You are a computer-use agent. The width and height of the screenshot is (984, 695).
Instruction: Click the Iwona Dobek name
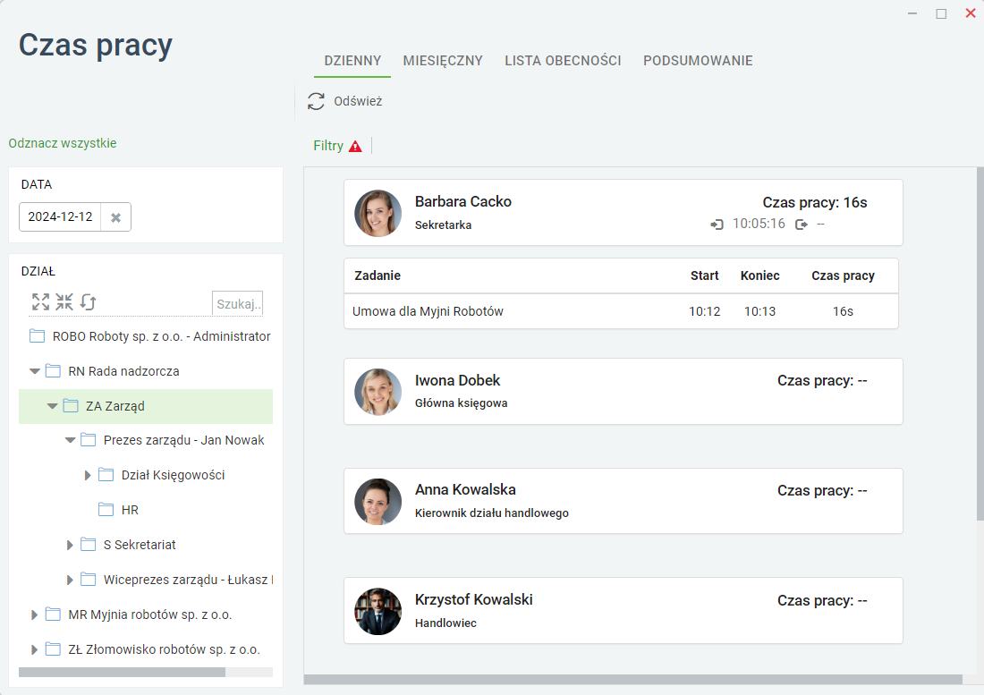457,380
